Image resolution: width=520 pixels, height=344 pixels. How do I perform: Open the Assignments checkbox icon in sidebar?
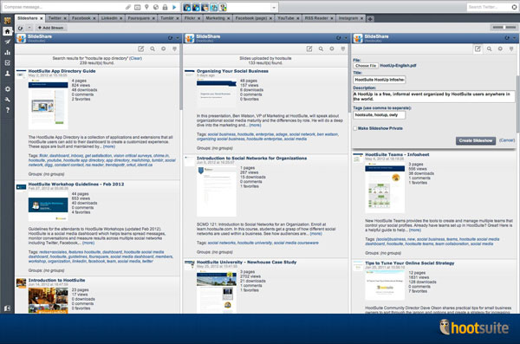(7, 62)
